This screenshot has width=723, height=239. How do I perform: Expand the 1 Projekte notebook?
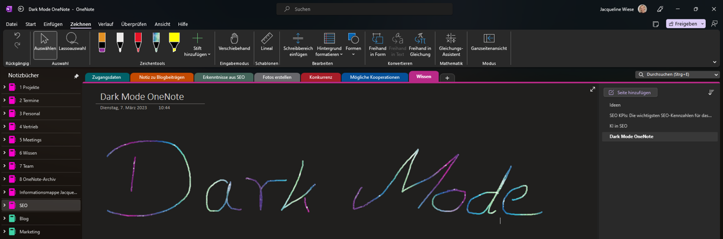point(5,87)
